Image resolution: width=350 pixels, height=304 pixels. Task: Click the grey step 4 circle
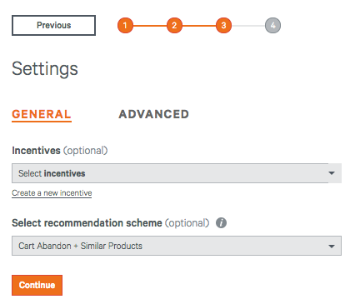tap(272, 25)
